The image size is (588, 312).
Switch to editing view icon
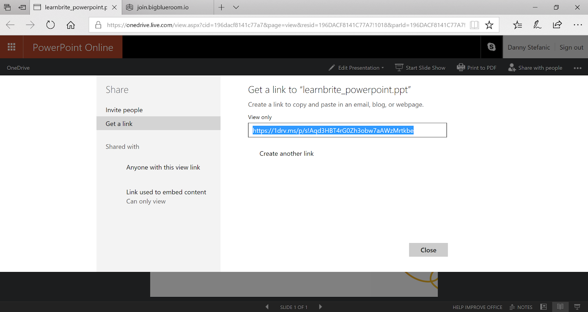(544, 307)
